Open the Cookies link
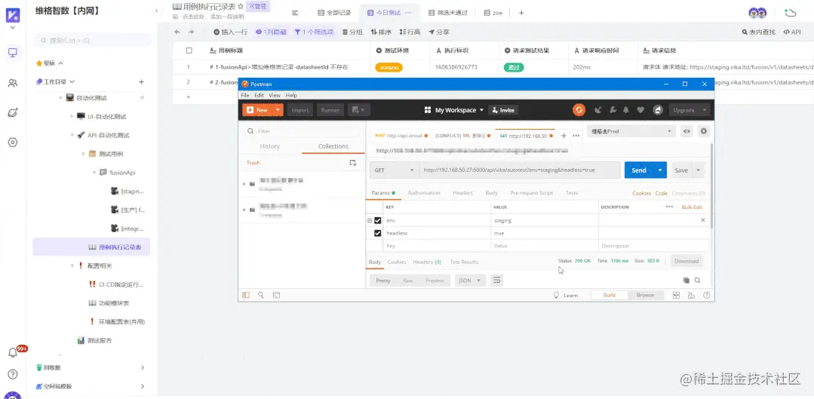The image size is (814, 399). click(641, 194)
